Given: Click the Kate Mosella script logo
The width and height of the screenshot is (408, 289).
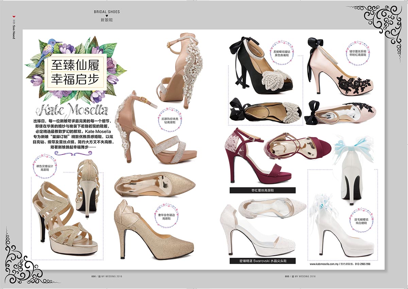Looking at the screenshot, I should [x=72, y=110].
